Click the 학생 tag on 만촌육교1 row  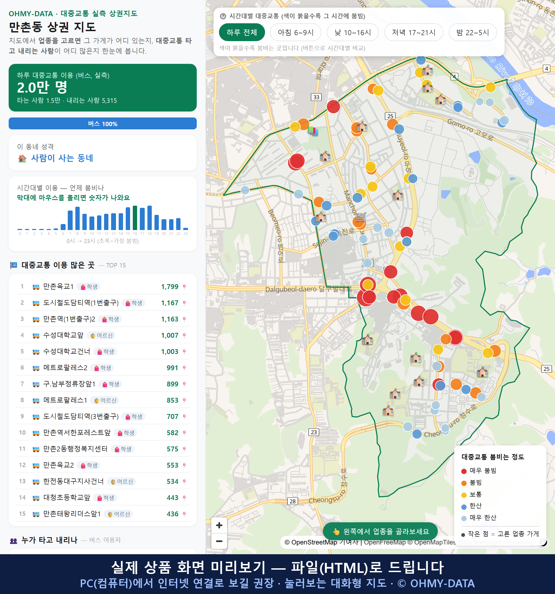(x=89, y=287)
